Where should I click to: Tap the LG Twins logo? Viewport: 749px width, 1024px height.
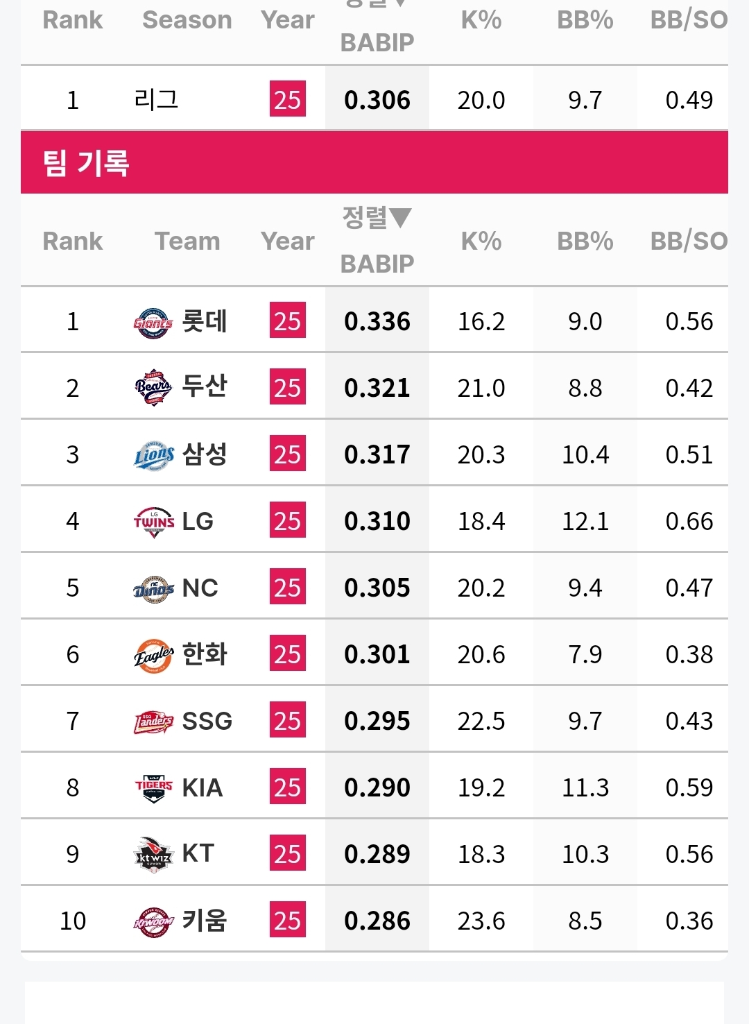point(154,522)
